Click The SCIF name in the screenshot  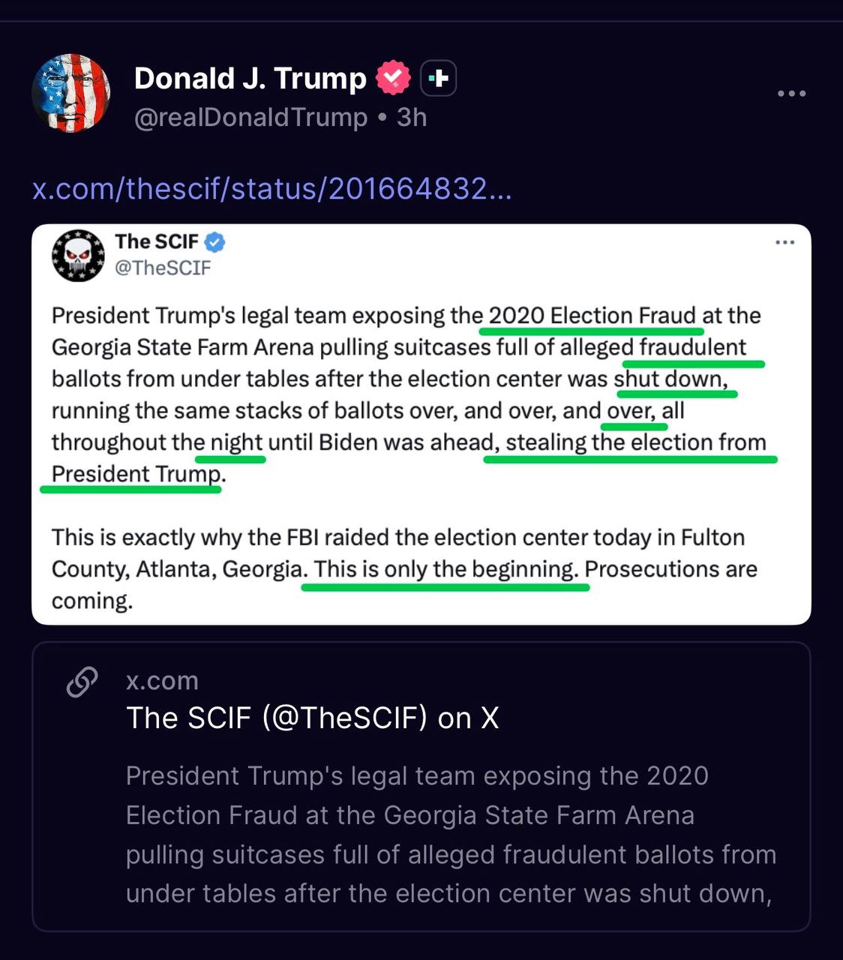(156, 241)
